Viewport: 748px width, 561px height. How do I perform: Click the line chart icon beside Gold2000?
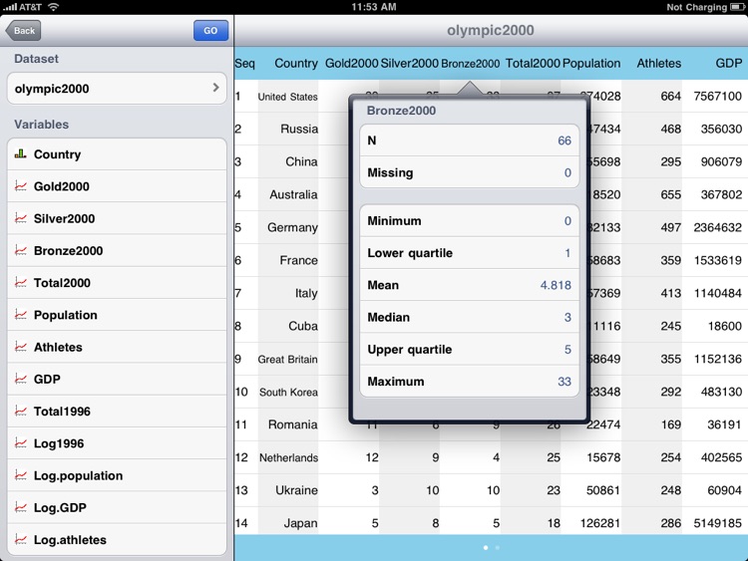21,186
